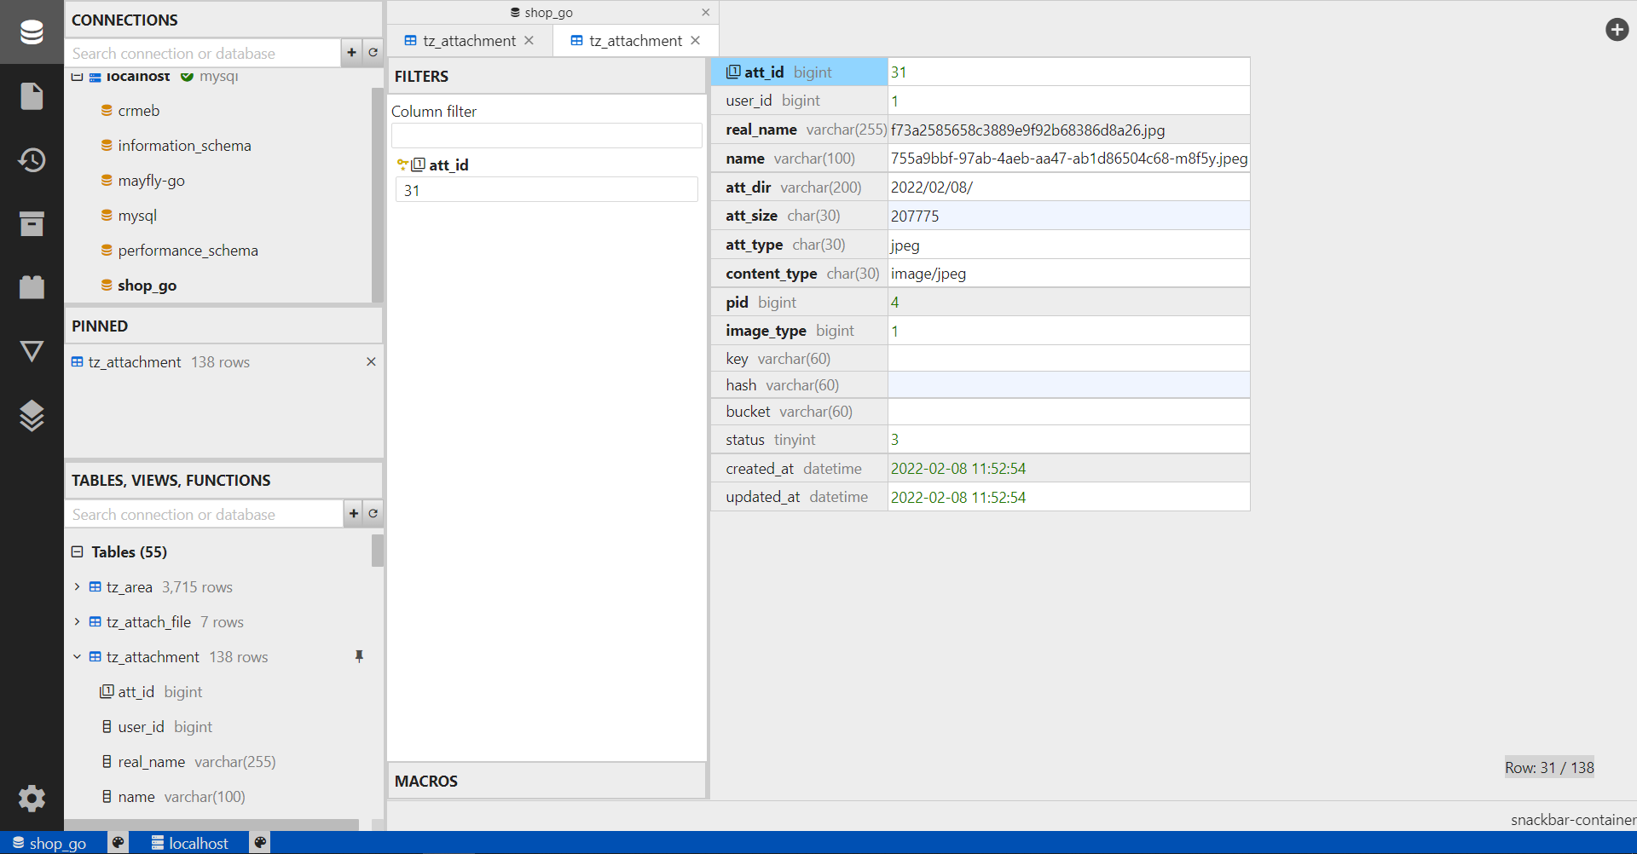Image resolution: width=1637 pixels, height=854 pixels.
Task: Refresh the connections list
Action: [x=373, y=53]
